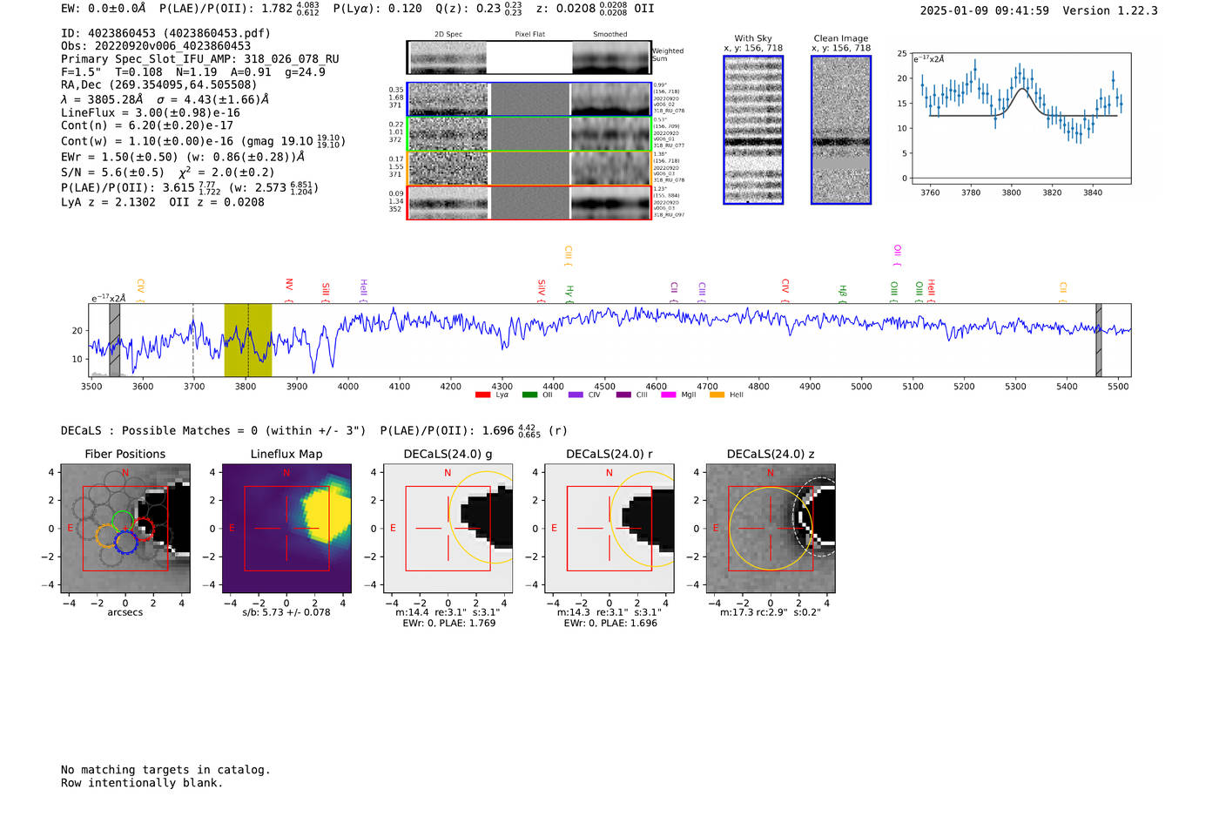This screenshot has width=1219, height=830.
Task: Open the DECaLS(24.0) z image
Action: 771,529
